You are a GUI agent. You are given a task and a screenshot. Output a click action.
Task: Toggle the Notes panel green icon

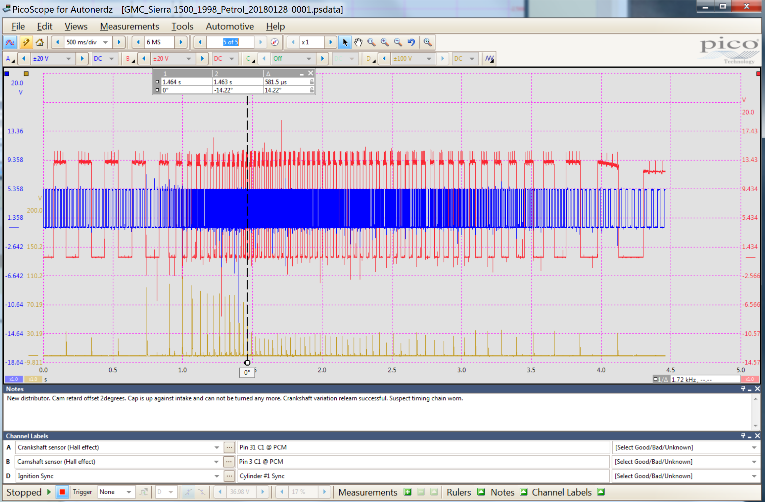pyautogui.click(x=524, y=492)
